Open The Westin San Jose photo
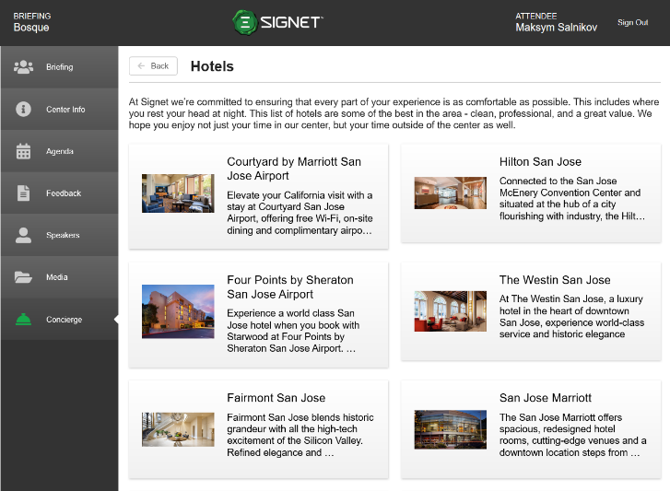 [x=451, y=311]
